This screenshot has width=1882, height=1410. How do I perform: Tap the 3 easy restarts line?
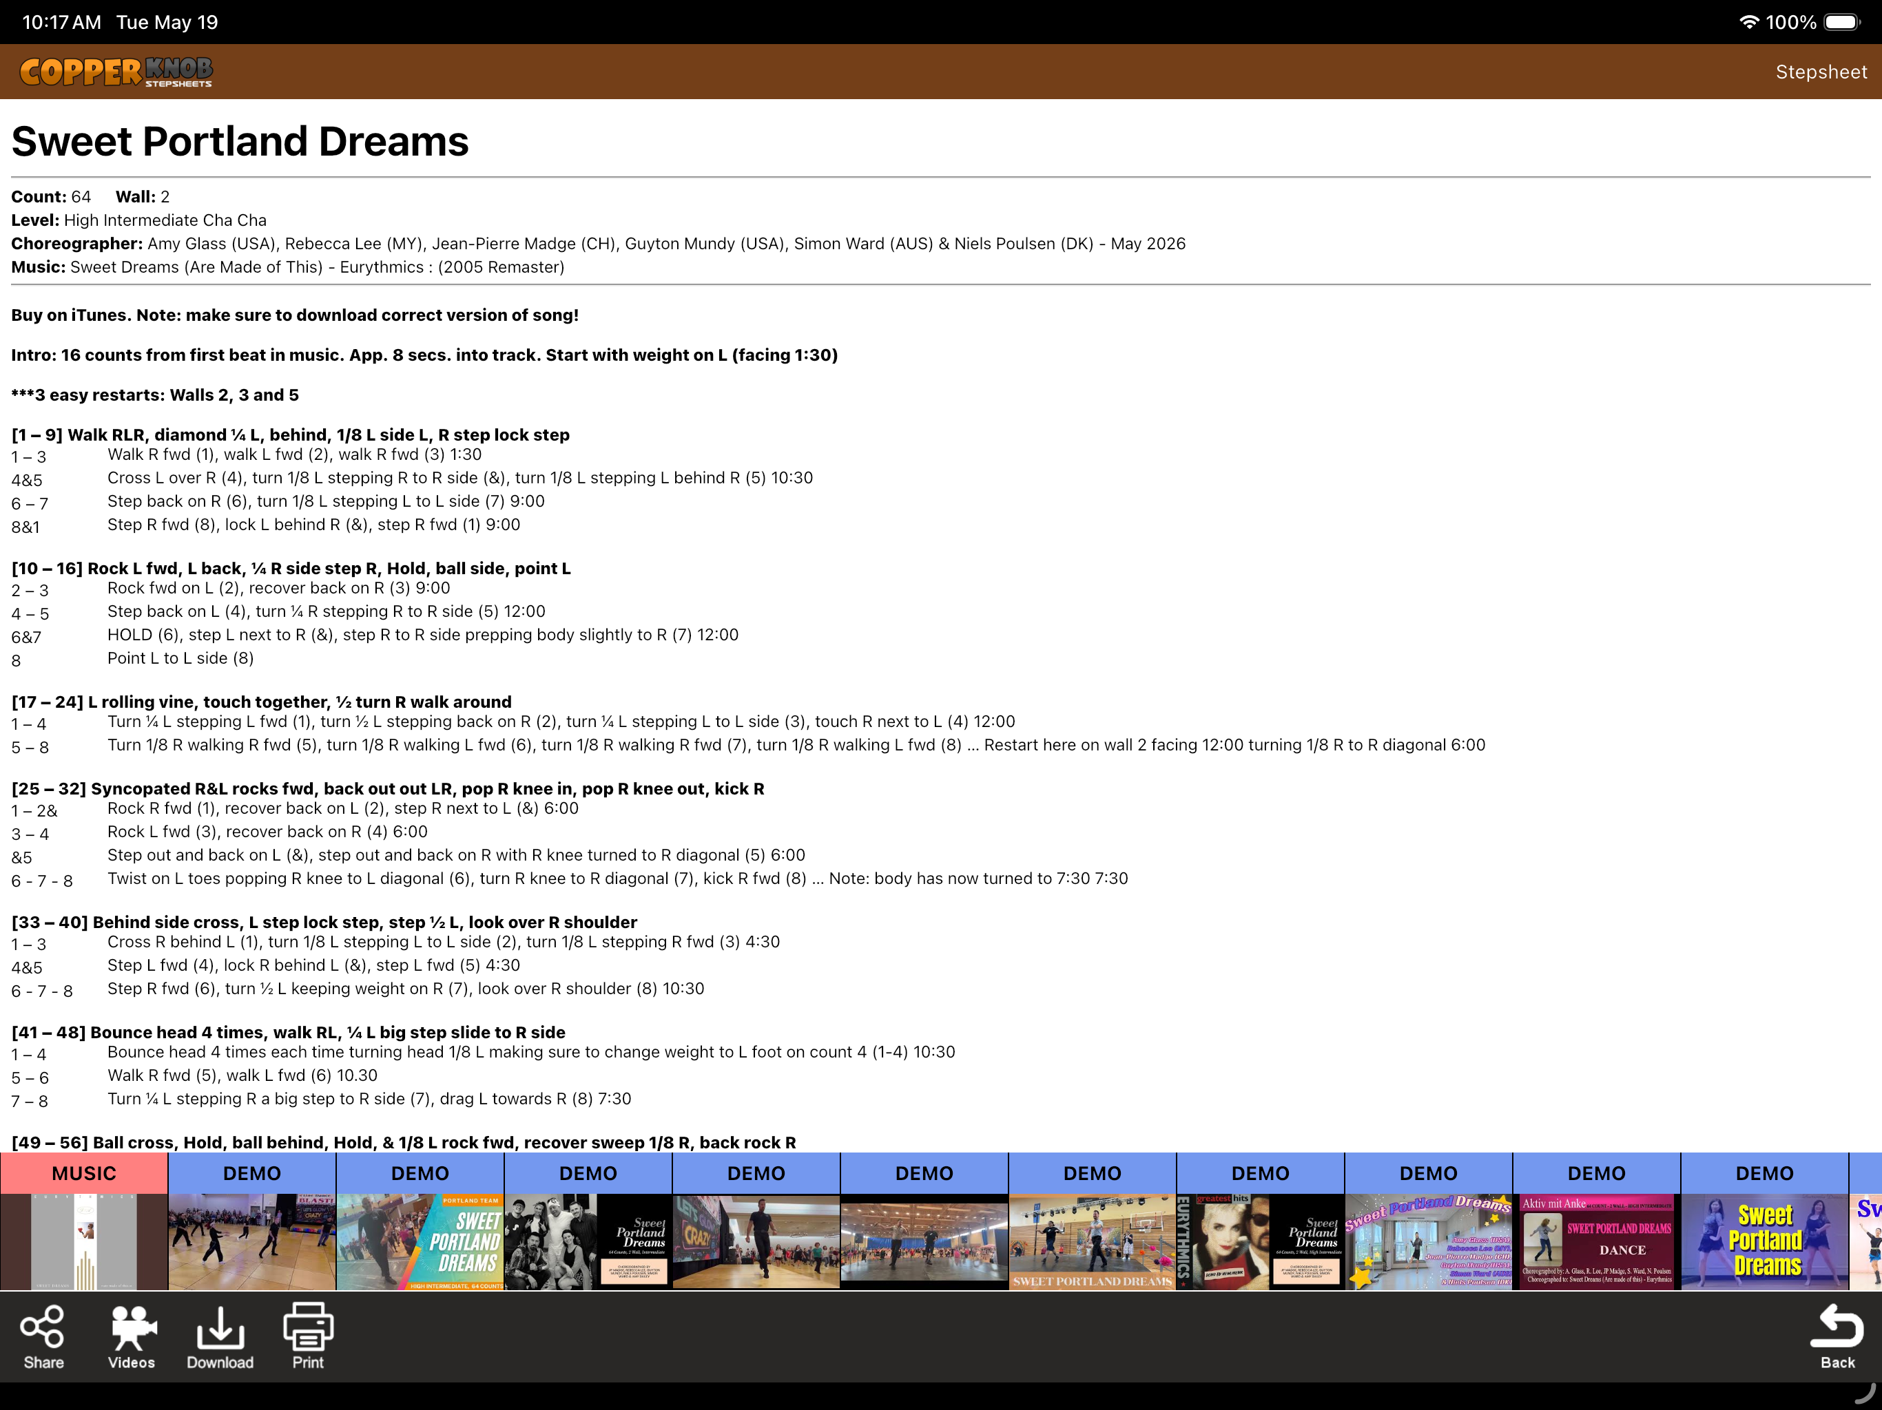155,395
